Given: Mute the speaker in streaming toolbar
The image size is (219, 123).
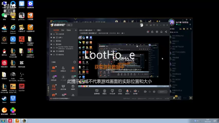Looking at the screenshot, I should tap(135, 92).
